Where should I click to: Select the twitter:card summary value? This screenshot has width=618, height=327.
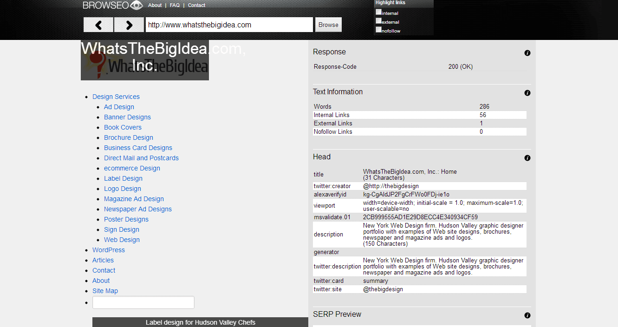point(376,281)
